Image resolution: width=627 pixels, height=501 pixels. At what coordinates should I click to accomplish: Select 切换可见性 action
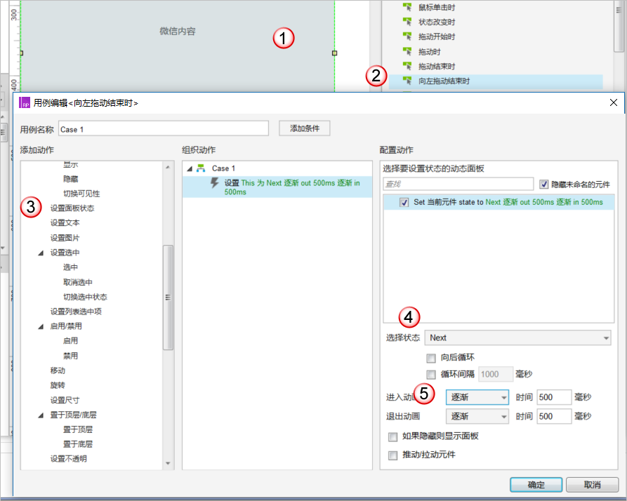pos(81,194)
